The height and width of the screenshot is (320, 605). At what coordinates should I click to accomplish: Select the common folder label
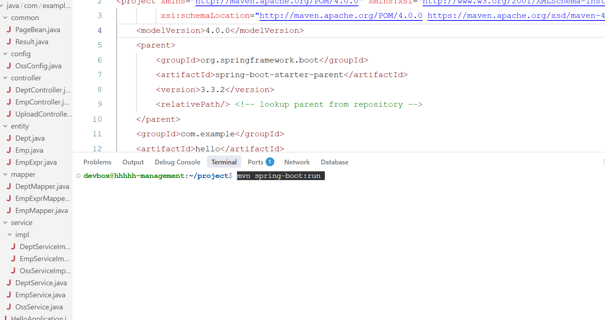coord(25,18)
